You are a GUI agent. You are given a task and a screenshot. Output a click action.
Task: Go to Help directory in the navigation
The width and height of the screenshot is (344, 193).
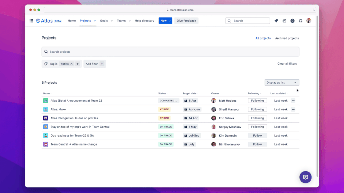144,21
